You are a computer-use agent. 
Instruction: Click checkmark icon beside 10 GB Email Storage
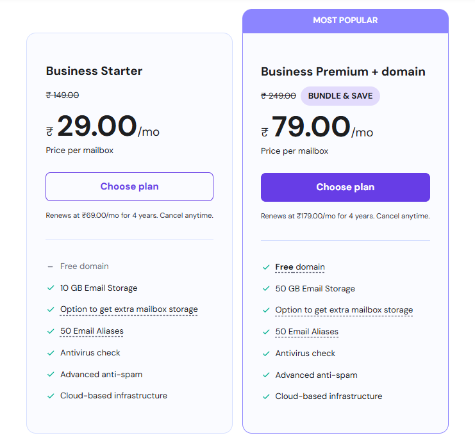tap(51, 288)
